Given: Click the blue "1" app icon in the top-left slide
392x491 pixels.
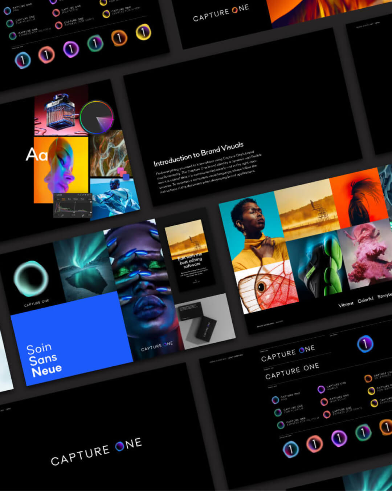Looking at the screenshot, I should click(x=23, y=60).
